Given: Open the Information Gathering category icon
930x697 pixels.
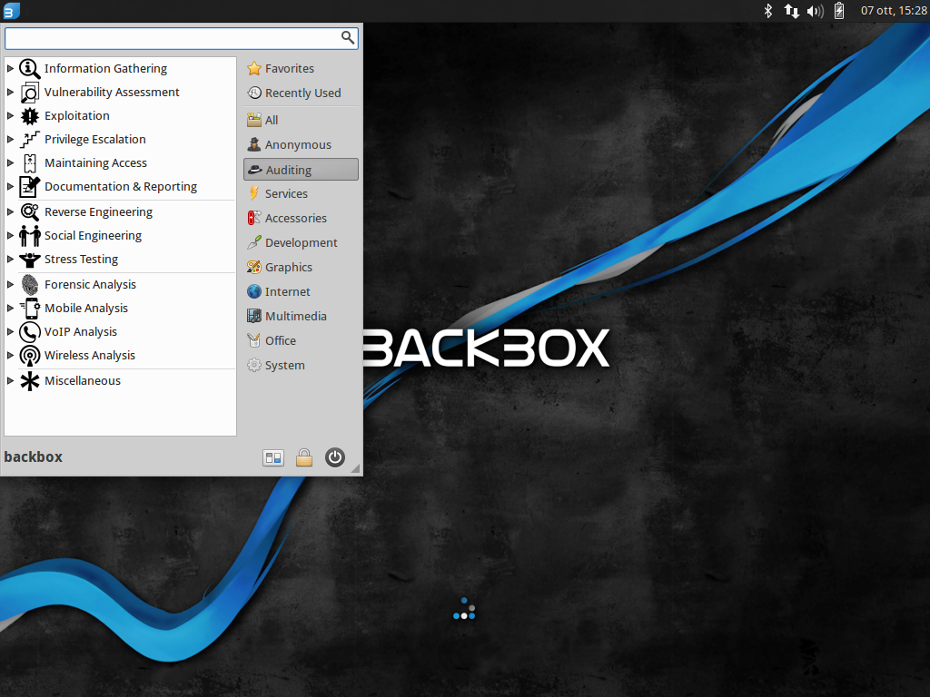Looking at the screenshot, I should [x=29, y=68].
